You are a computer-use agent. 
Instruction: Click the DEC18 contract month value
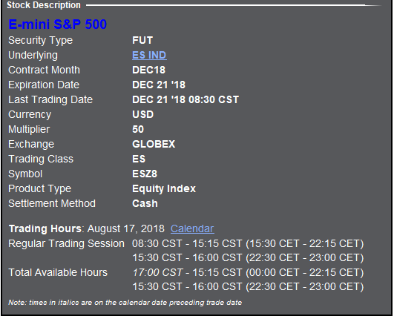148,70
